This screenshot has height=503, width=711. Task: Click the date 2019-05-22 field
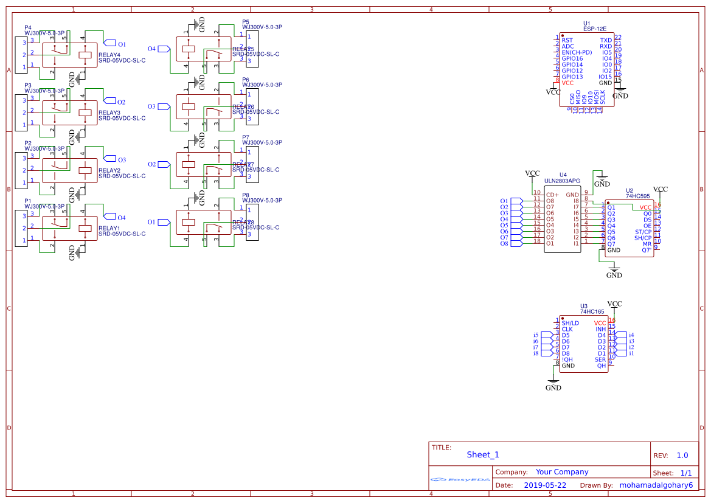(x=544, y=485)
